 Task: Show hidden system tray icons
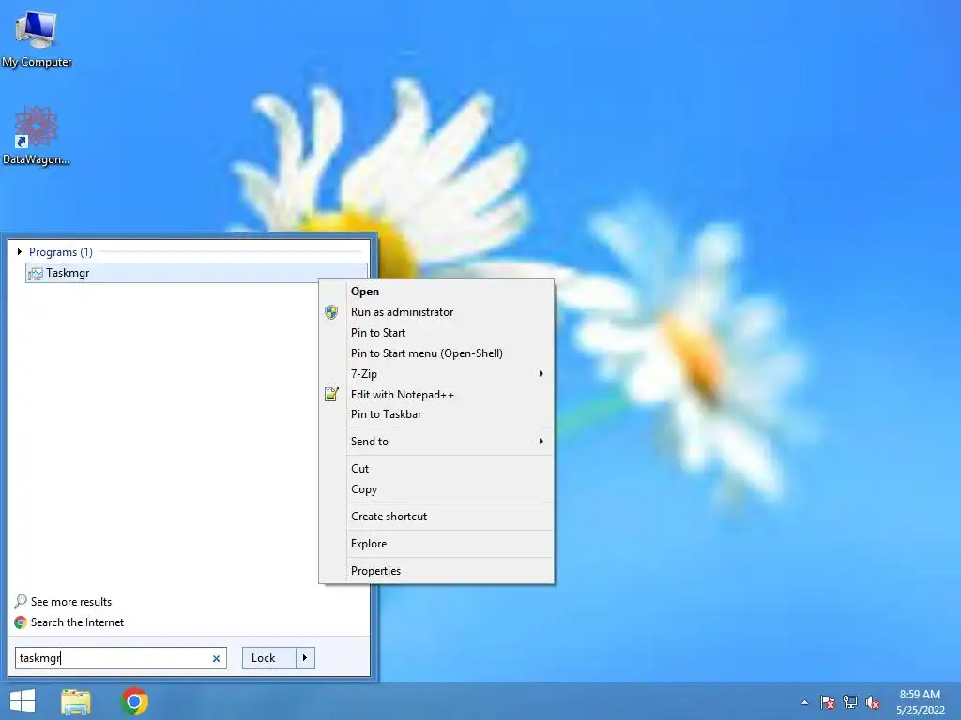(804, 702)
